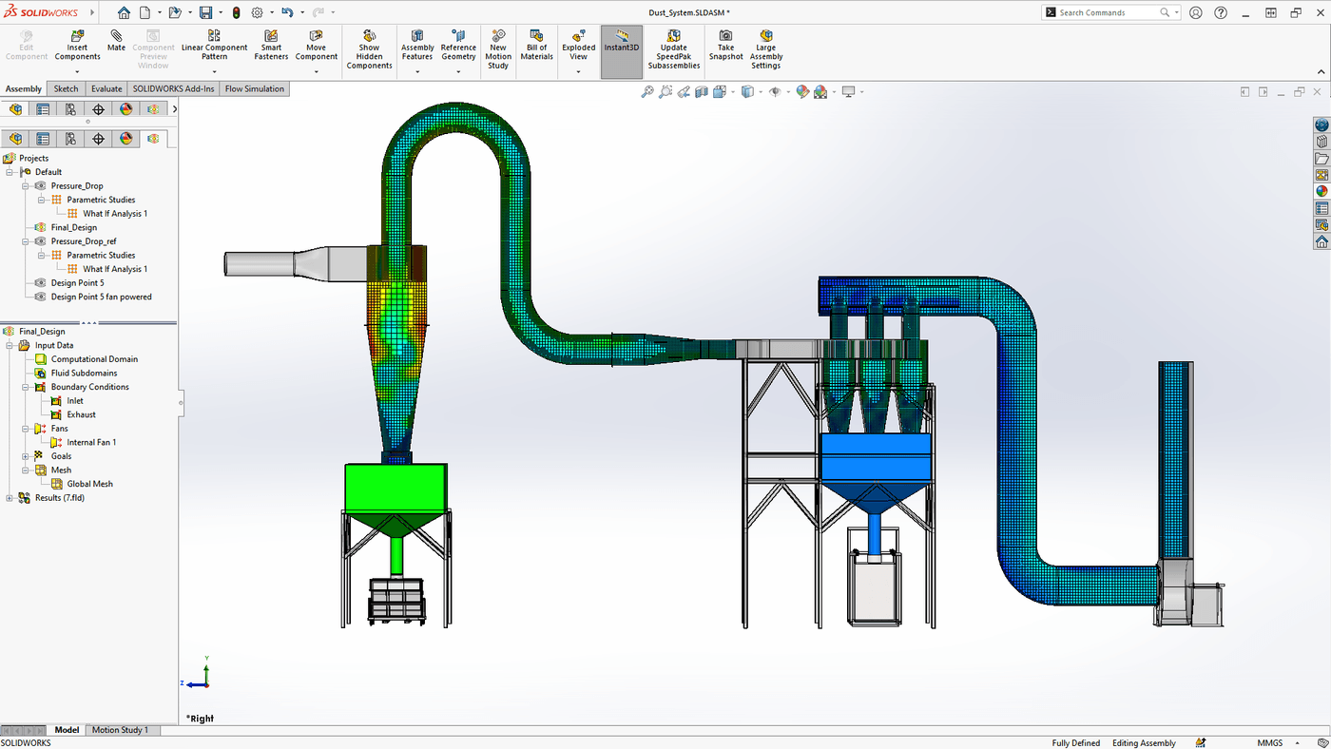Switch to the Flow Simulation ribbon tab
Image resolution: width=1331 pixels, height=749 pixels.
[255, 87]
